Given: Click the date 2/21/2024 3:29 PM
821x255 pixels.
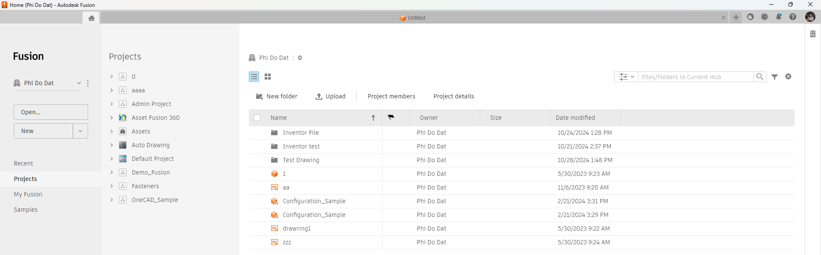Looking at the screenshot, I should point(583,215).
